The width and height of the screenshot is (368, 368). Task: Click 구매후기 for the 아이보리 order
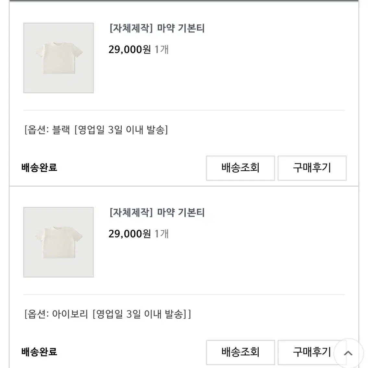click(312, 352)
